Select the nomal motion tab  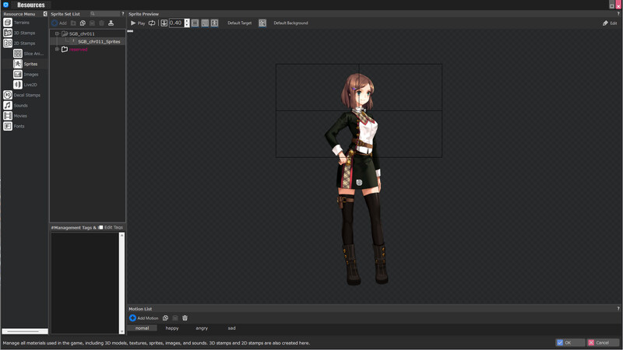pyautogui.click(x=142, y=328)
